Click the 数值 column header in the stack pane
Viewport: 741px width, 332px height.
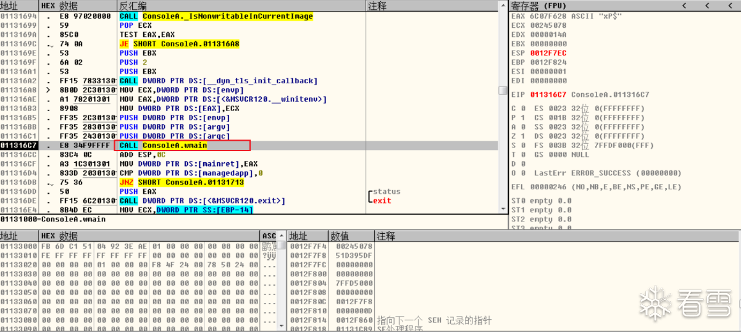pyautogui.click(x=352, y=236)
